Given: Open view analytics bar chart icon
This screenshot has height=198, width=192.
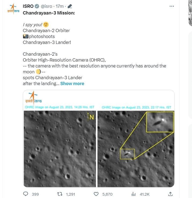Looking at the screenshot, I should tap(133, 194).
